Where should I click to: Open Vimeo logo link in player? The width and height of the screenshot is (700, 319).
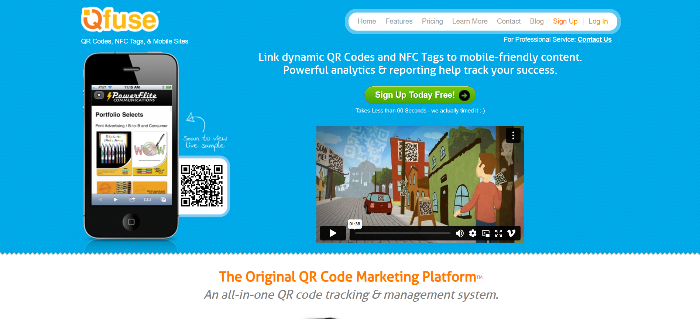511,233
